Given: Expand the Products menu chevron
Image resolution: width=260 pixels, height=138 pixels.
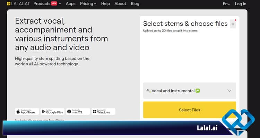Looking at the screenshot, I should 60,4.
